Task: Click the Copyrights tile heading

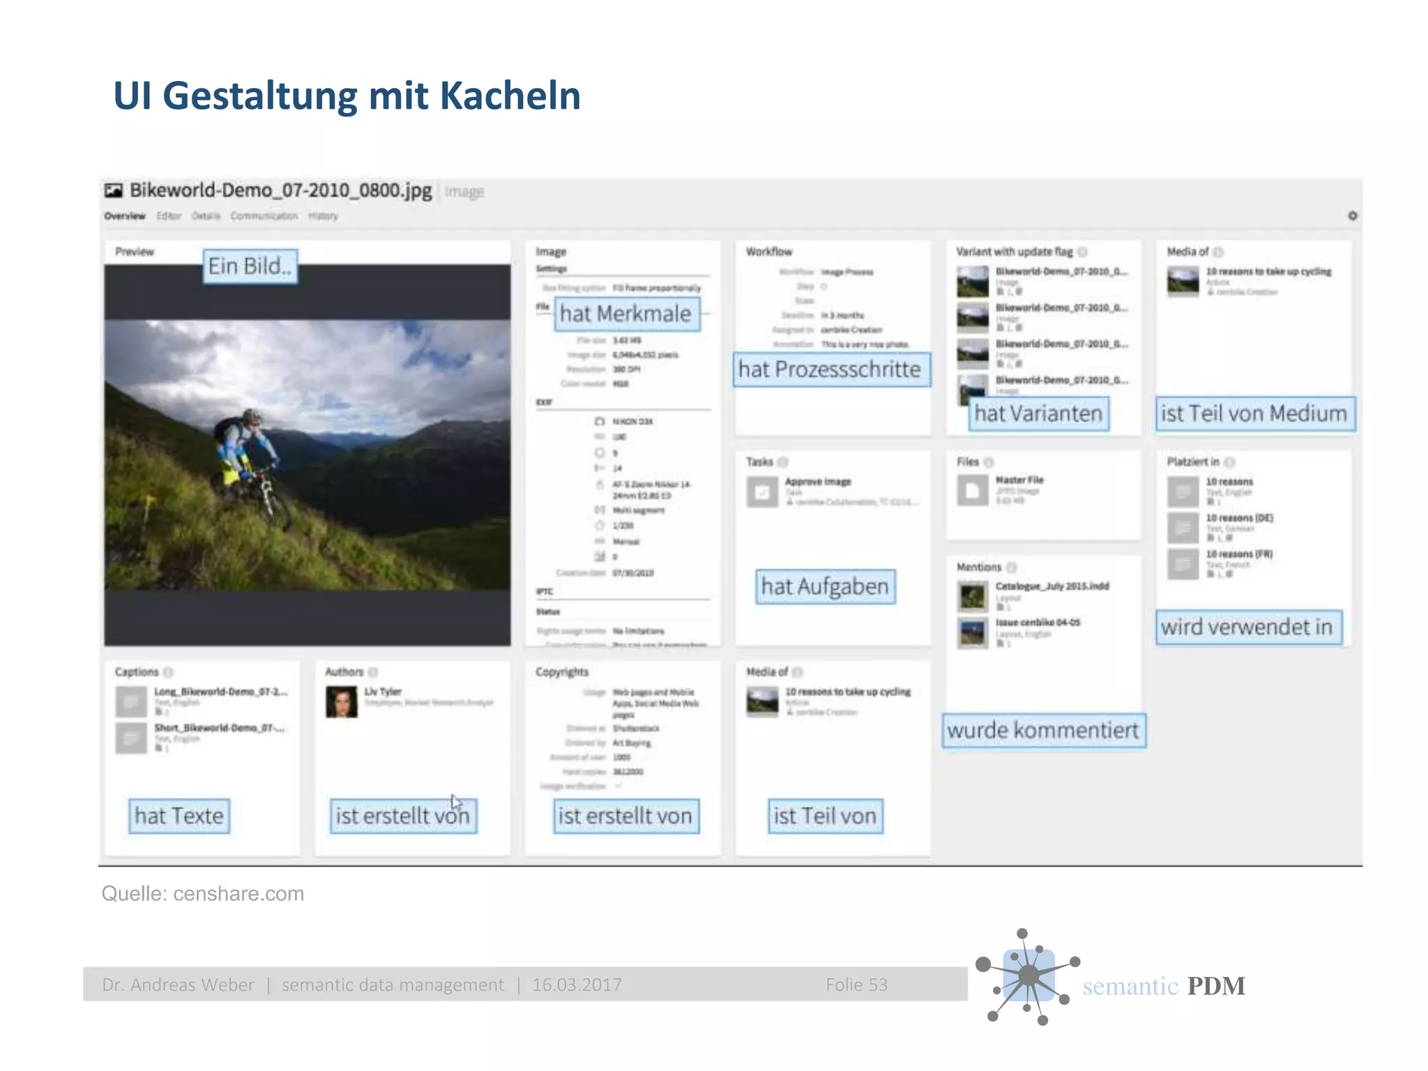Action: (x=562, y=671)
